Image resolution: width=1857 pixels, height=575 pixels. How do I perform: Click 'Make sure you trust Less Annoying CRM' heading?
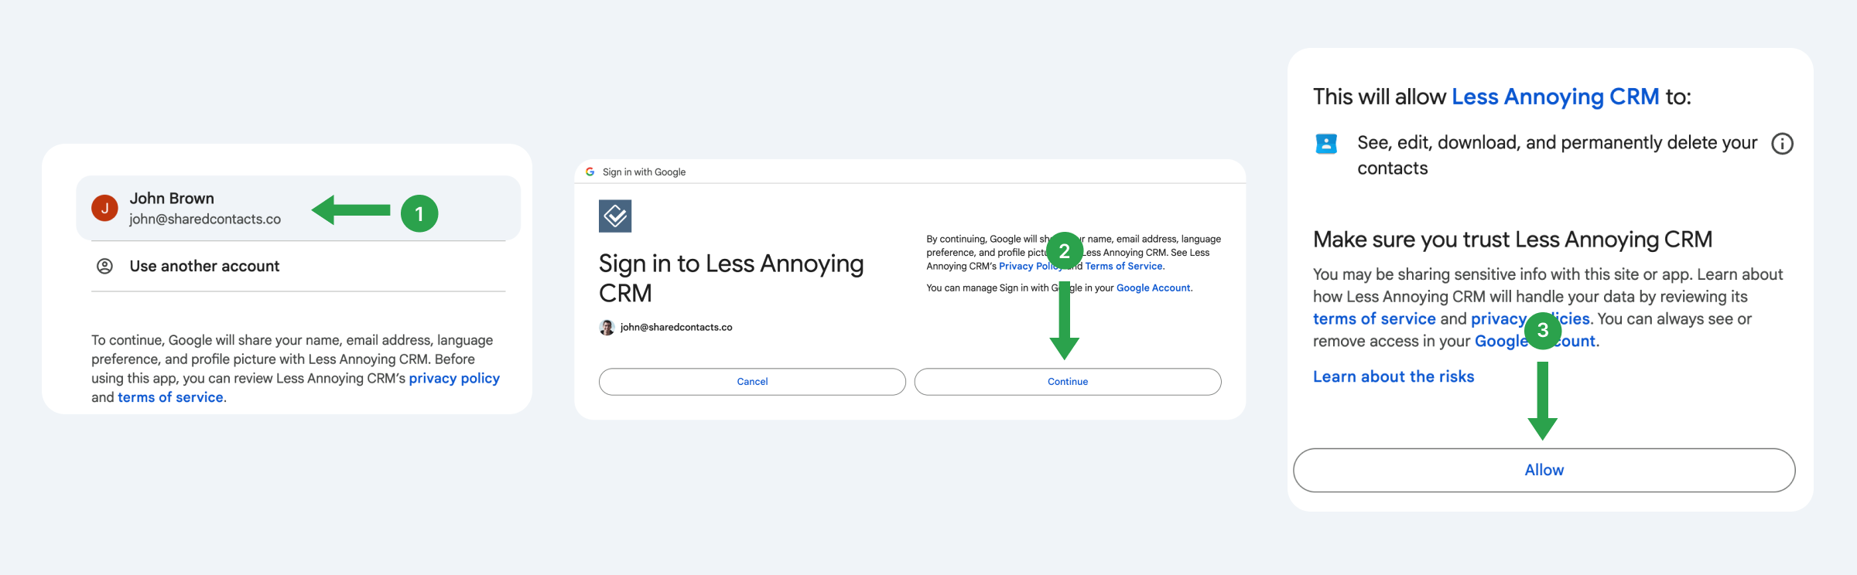[x=1513, y=240]
